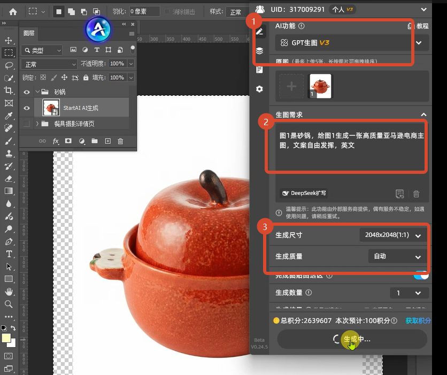Toggle visibility of the 砂锅 group

click(x=27, y=92)
